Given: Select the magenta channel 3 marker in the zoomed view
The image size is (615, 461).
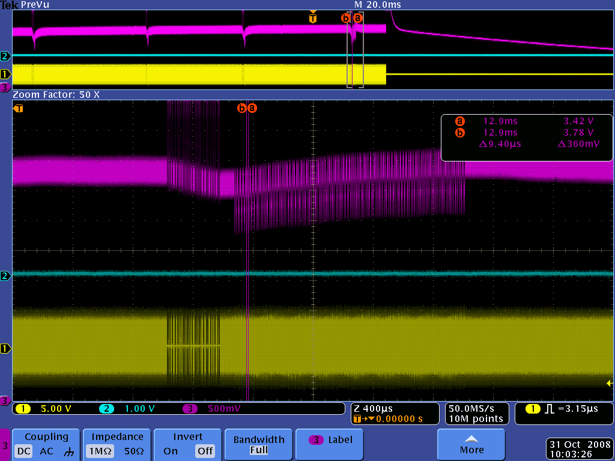Looking at the screenshot, I should point(5,400).
